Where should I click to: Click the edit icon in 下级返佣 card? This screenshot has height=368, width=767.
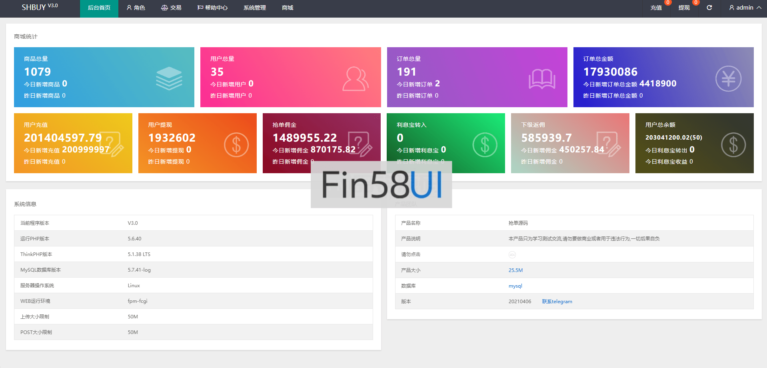tap(608, 144)
